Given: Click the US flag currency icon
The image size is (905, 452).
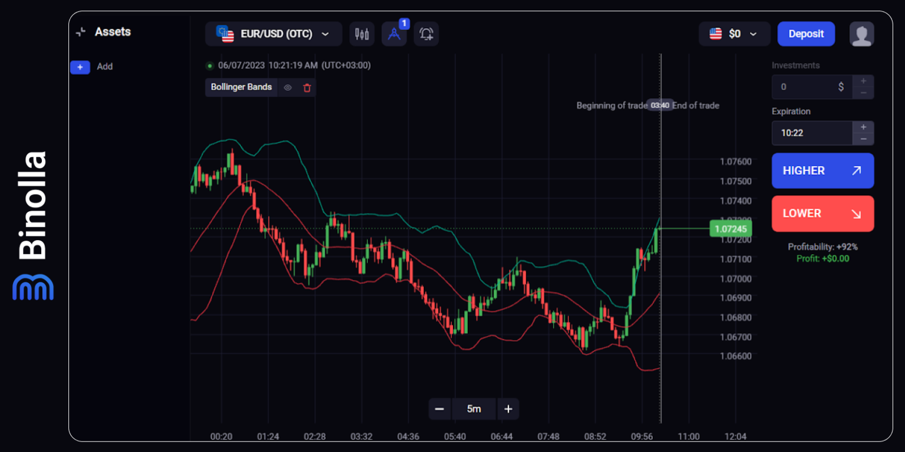Looking at the screenshot, I should click(715, 34).
